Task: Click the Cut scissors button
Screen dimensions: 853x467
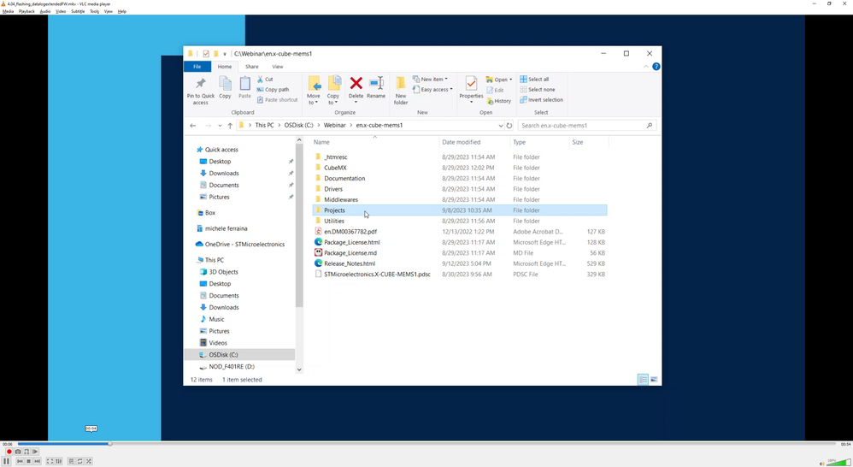Action: pos(266,80)
